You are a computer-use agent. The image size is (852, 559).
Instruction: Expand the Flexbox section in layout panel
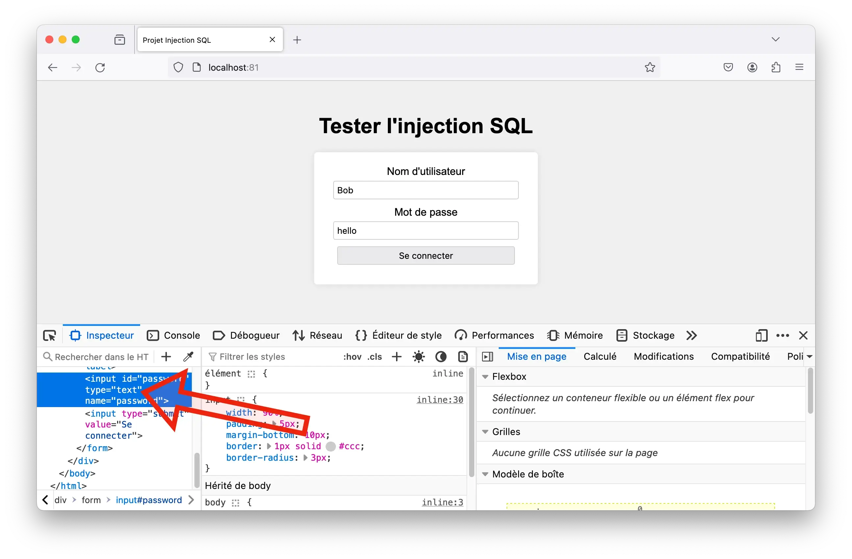486,376
